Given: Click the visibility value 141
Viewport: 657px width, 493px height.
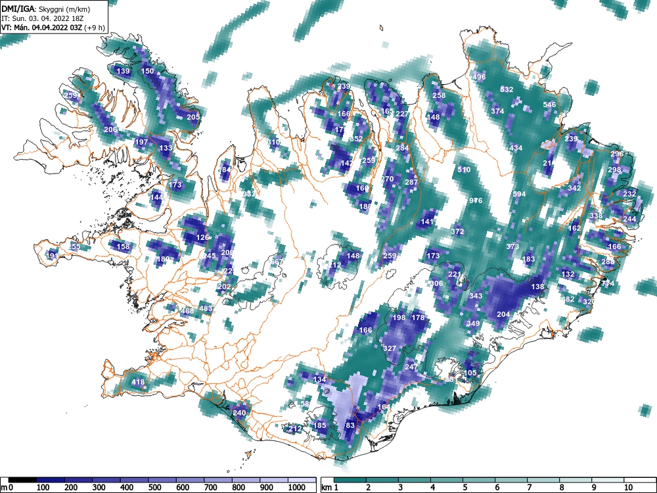Looking at the screenshot, I should point(427,222).
